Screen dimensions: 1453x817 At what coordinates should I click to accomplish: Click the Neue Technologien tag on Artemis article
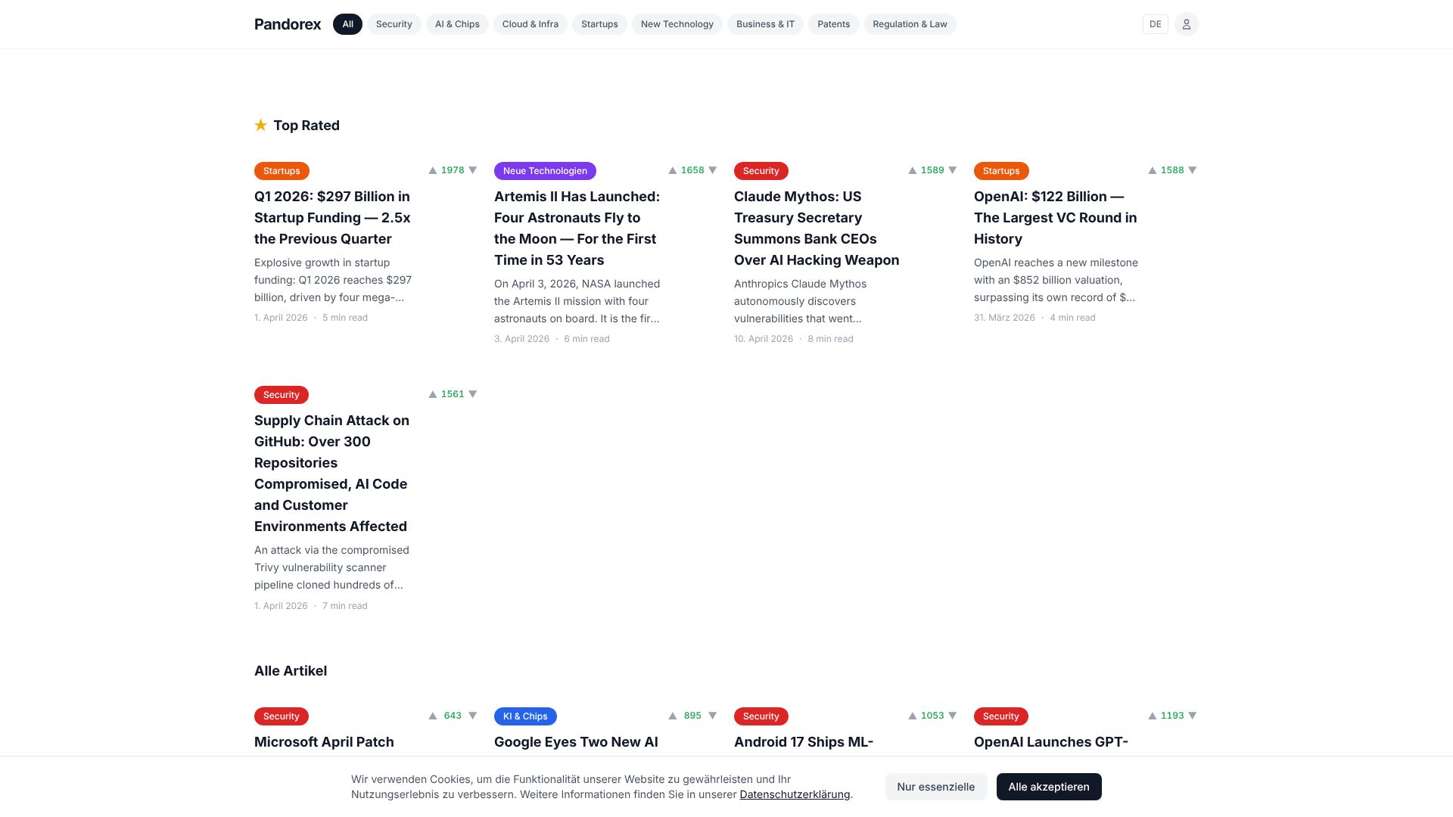(545, 171)
